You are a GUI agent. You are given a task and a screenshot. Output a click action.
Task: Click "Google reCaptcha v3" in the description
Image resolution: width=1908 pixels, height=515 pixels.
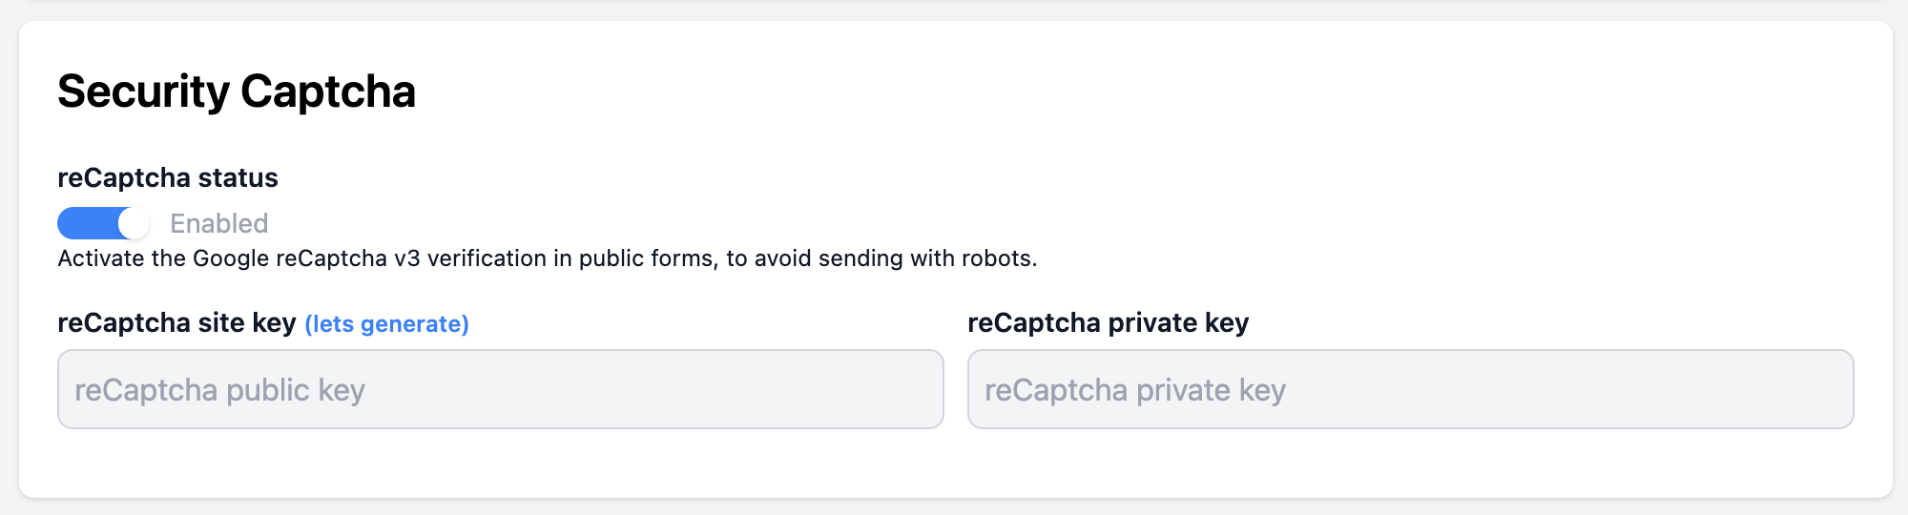coord(306,258)
